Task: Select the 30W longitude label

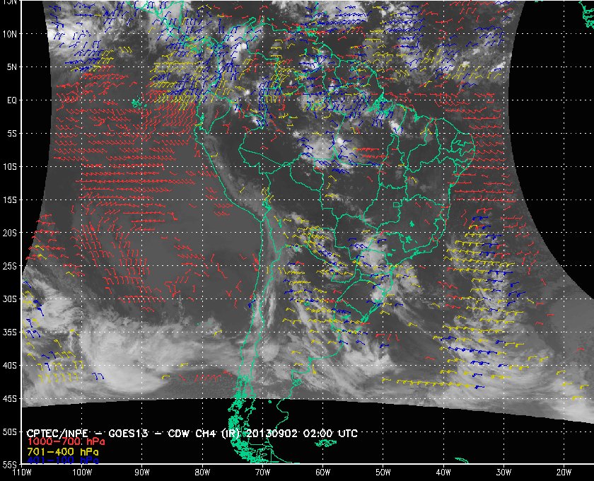Action: tap(503, 473)
